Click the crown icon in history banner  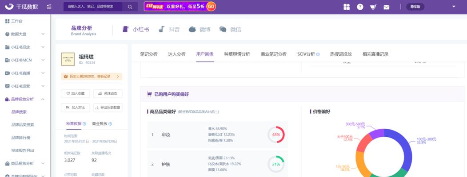(66, 77)
